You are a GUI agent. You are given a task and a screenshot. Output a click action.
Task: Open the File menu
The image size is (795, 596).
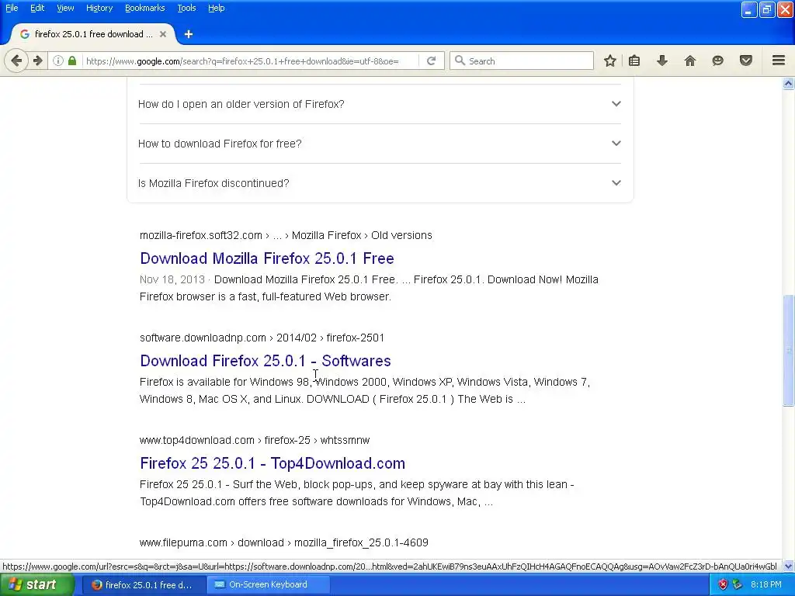pyautogui.click(x=12, y=8)
